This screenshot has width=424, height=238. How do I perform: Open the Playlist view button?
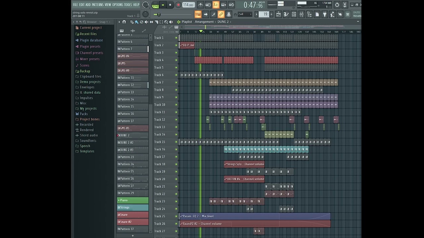click(279, 14)
